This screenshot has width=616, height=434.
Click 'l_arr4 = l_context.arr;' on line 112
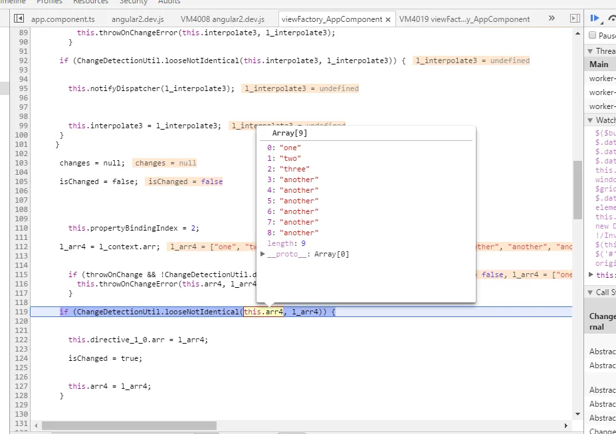110,247
